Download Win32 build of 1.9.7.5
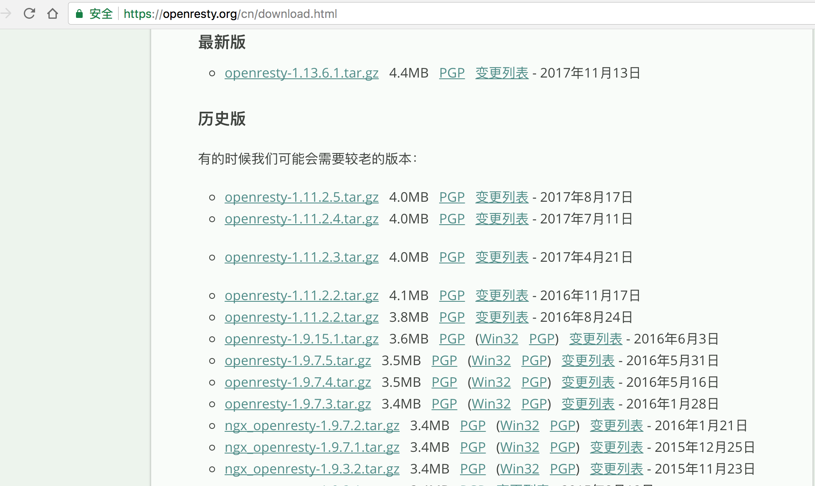Screen dimensions: 815x486 tap(491, 361)
